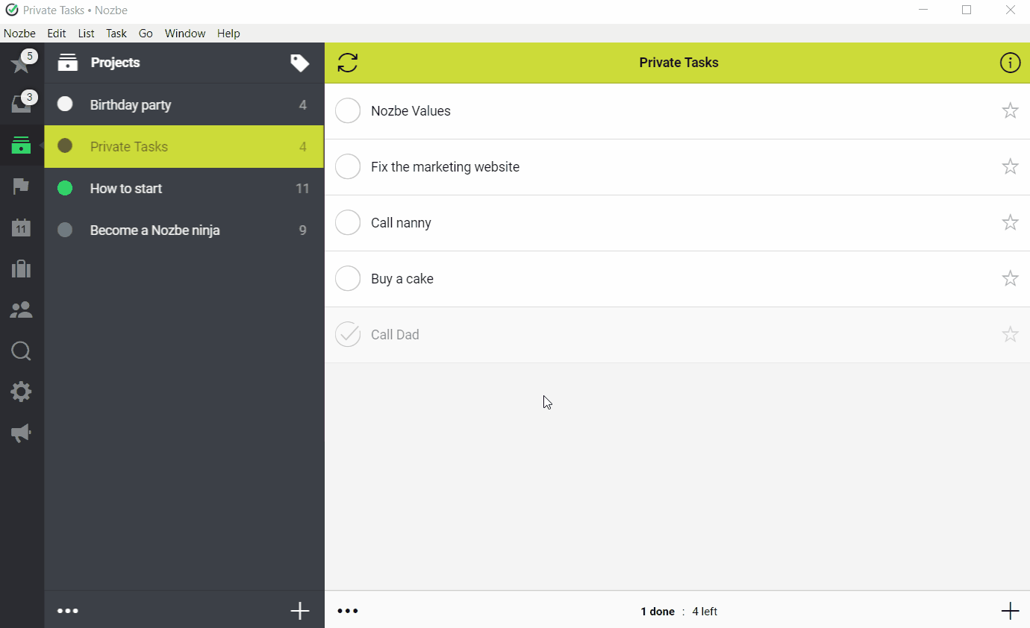Image resolution: width=1030 pixels, height=628 pixels.
Task: Open the Window menu
Action: [x=185, y=34]
